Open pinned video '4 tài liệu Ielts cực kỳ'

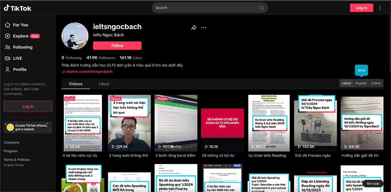tap(82, 123)
